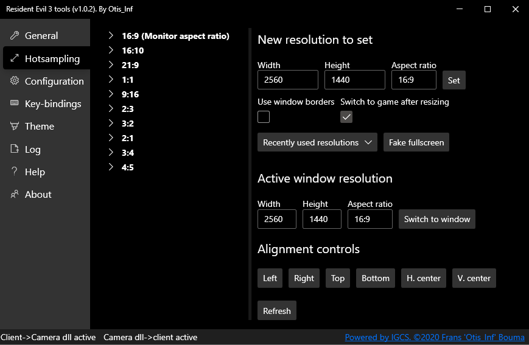Click the people icon beside About
Screen dimensions: 529x345
point(15,194)
